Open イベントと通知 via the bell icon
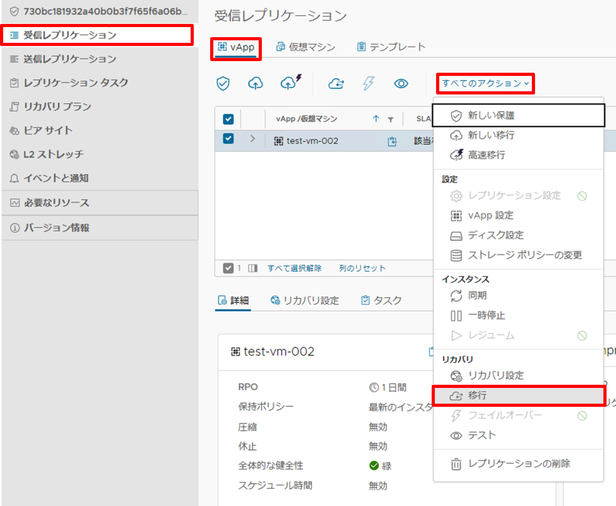This screenshot has width=616, height=506. click(55, 178)
